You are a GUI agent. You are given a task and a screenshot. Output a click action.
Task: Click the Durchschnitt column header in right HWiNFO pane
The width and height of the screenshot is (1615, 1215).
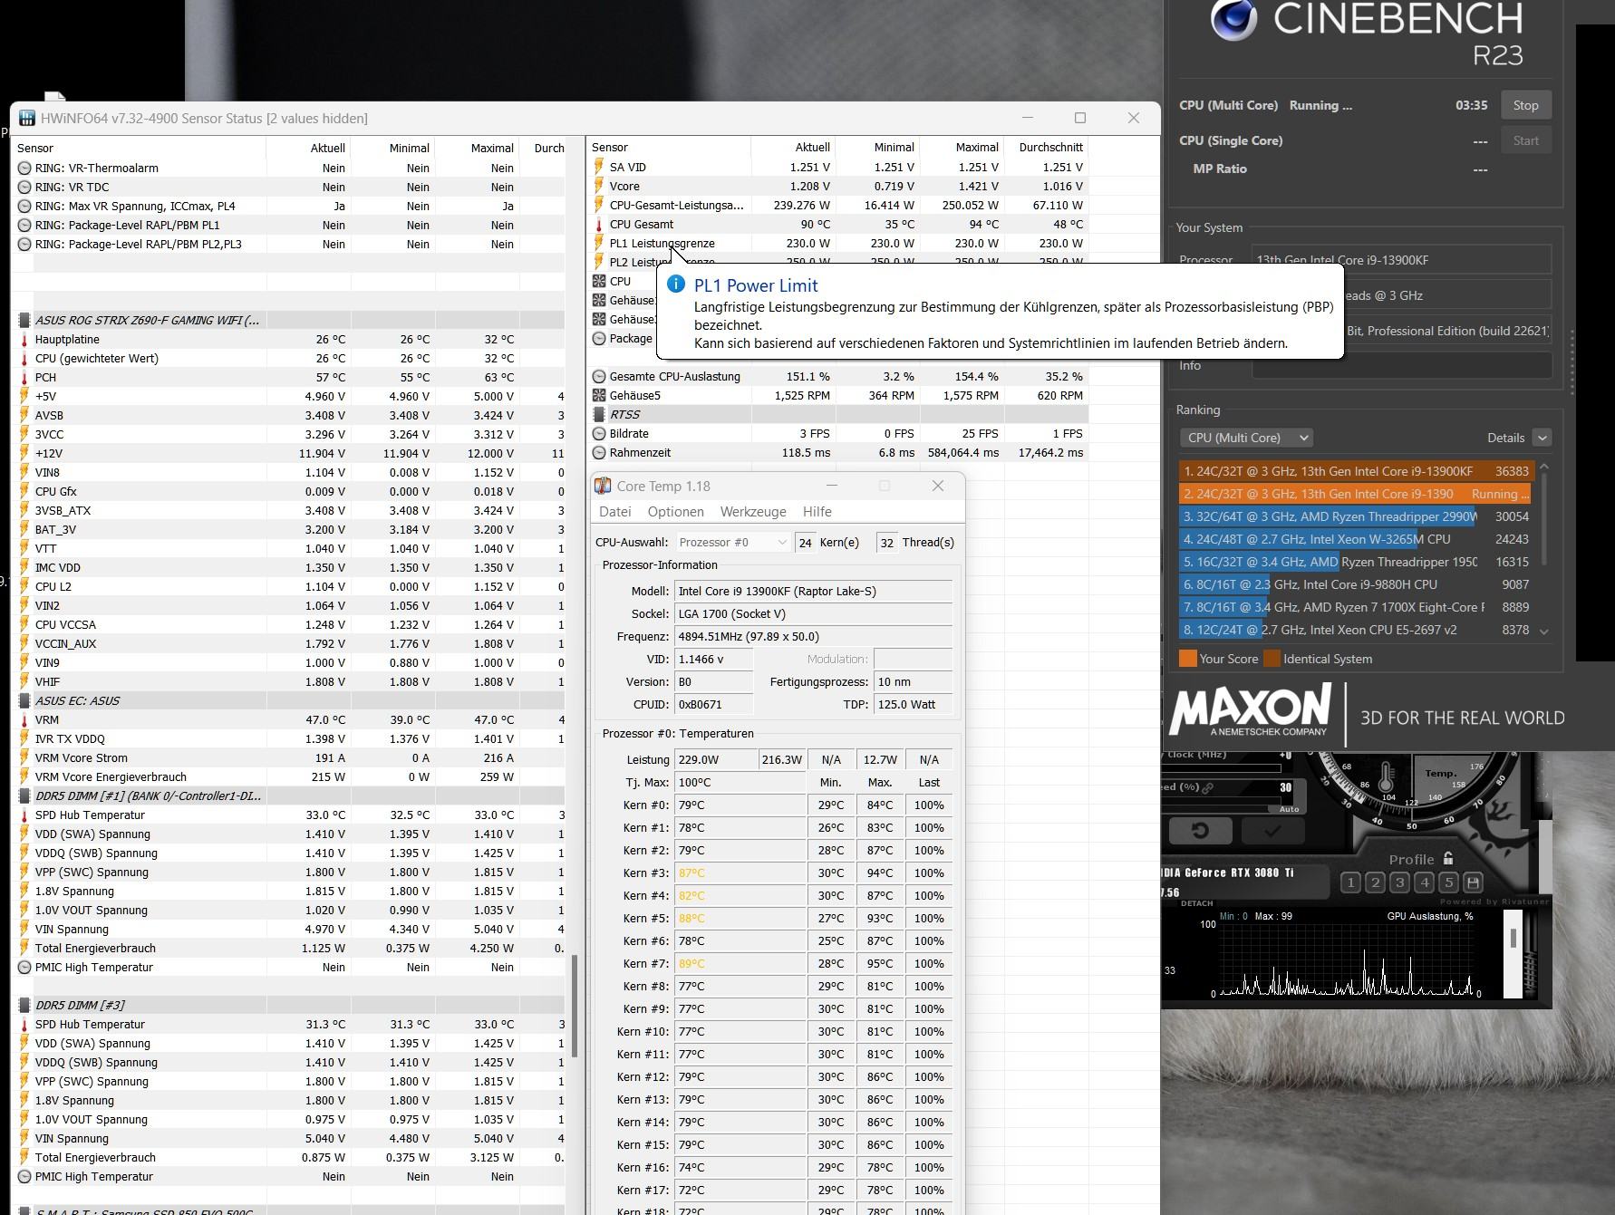pyautogui.click(x=1050, y=147)
